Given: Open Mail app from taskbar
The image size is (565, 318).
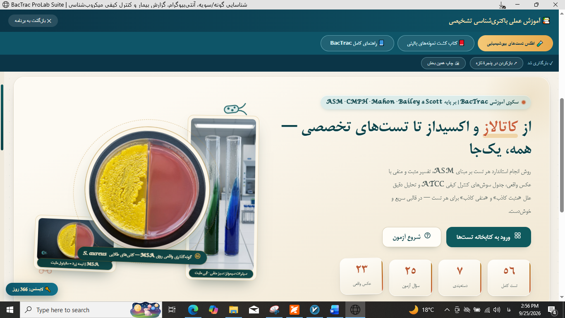Looking at the screenshot, I should [254, 310].
